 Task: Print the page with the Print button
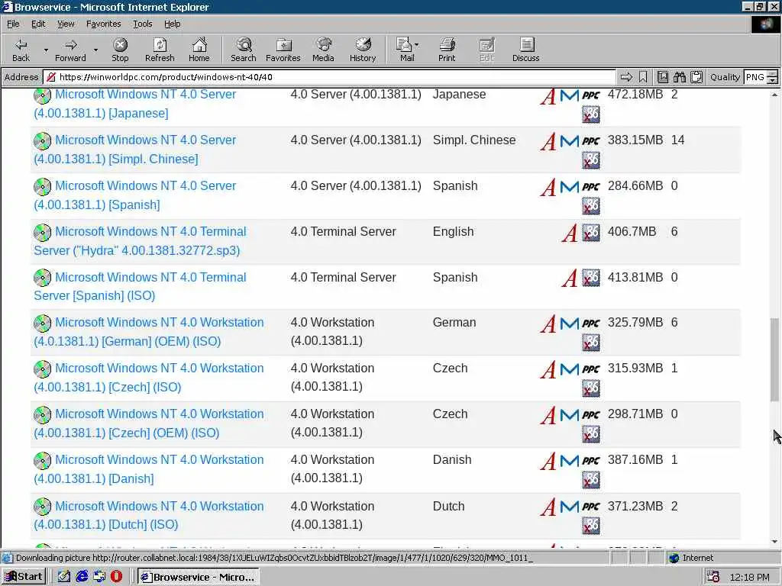click(x=447, y=50)
